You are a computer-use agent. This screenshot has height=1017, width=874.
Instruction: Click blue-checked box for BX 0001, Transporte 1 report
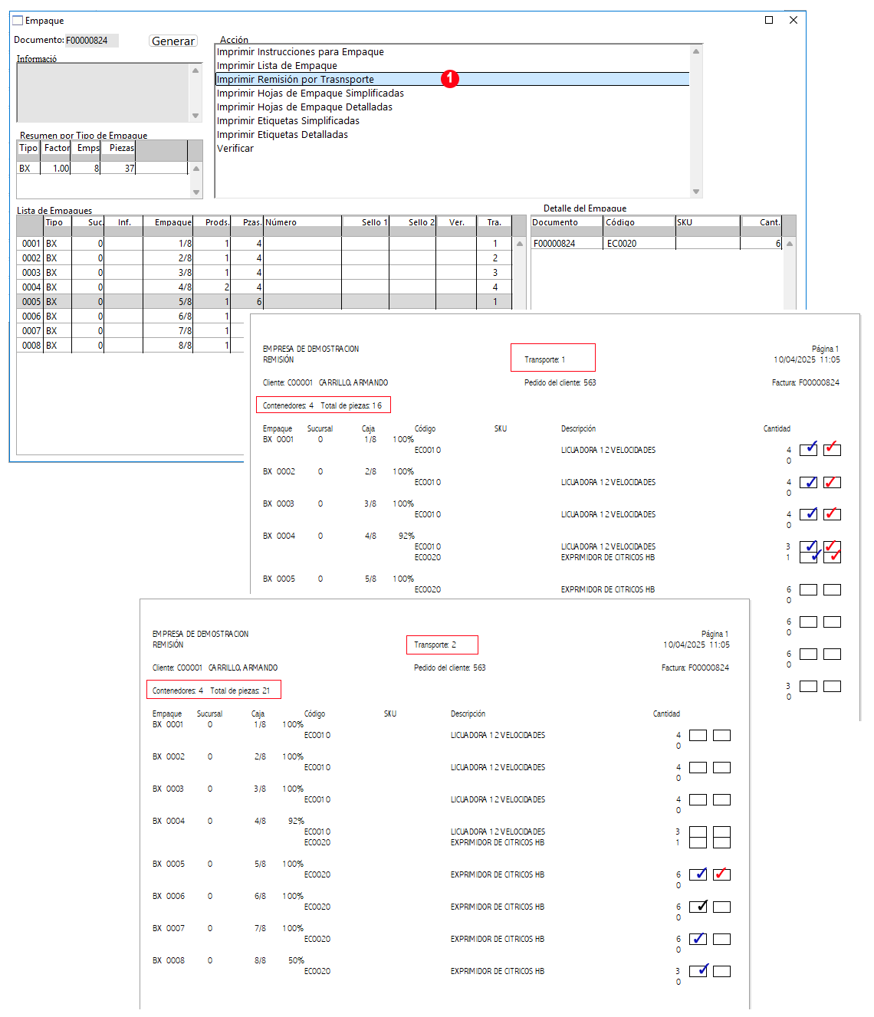pos(808,450)
